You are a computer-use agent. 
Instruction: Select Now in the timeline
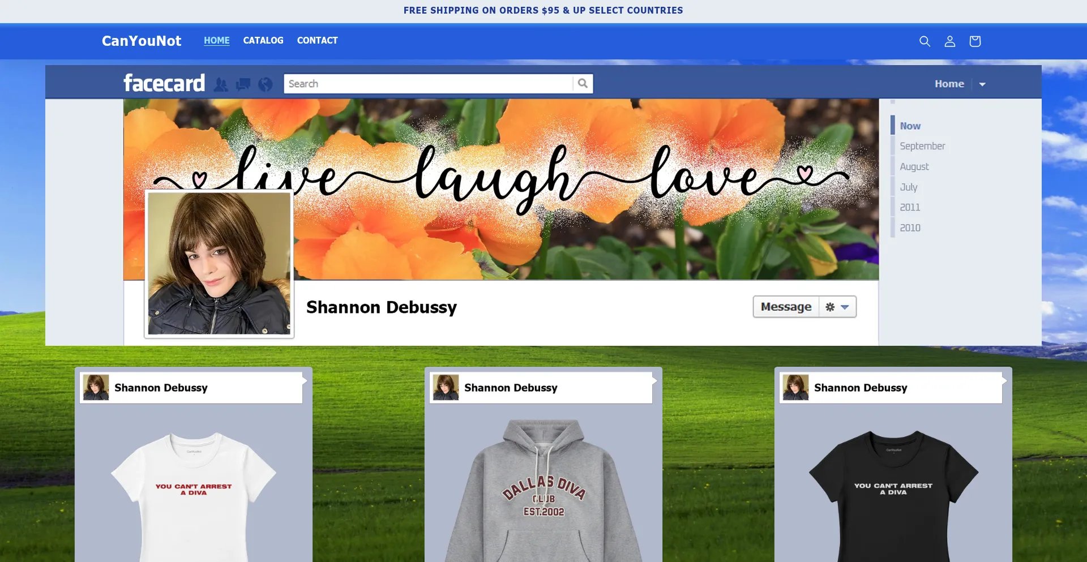[x=910, y=126]
